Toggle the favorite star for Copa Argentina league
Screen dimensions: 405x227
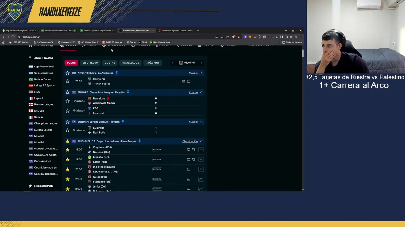pyautogui.click(x=67, y=73)
